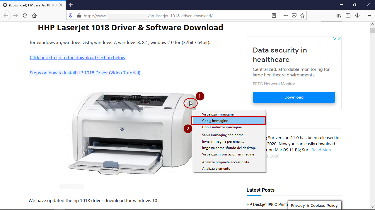
Task: Open the AdChoices triangle icon
Action: [x=334, y=38]
